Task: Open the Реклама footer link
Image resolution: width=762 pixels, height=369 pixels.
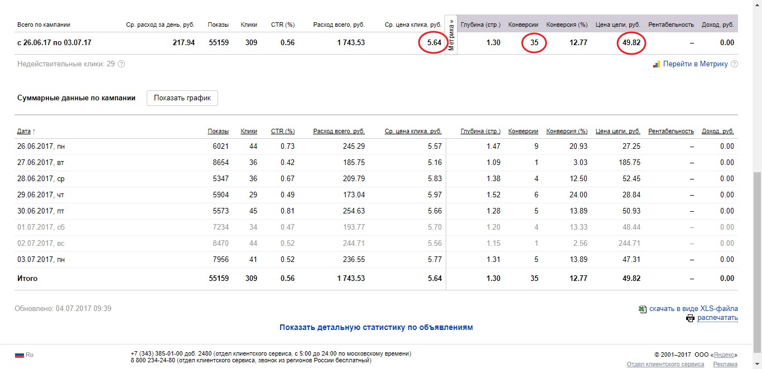Action: 725,364
